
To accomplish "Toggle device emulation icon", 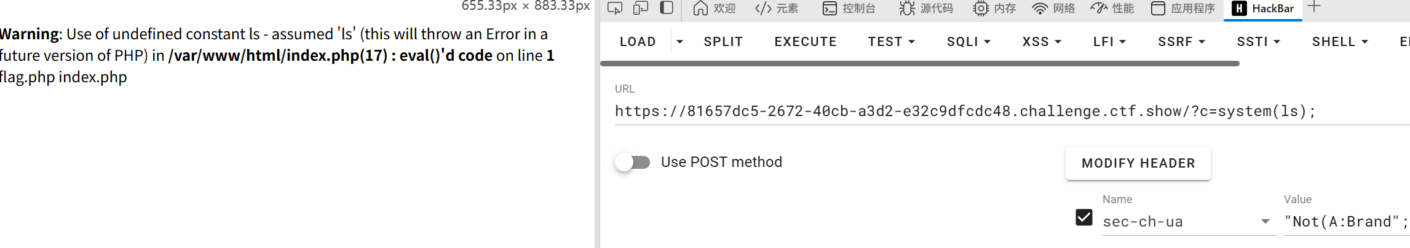I will click(641, 8).
